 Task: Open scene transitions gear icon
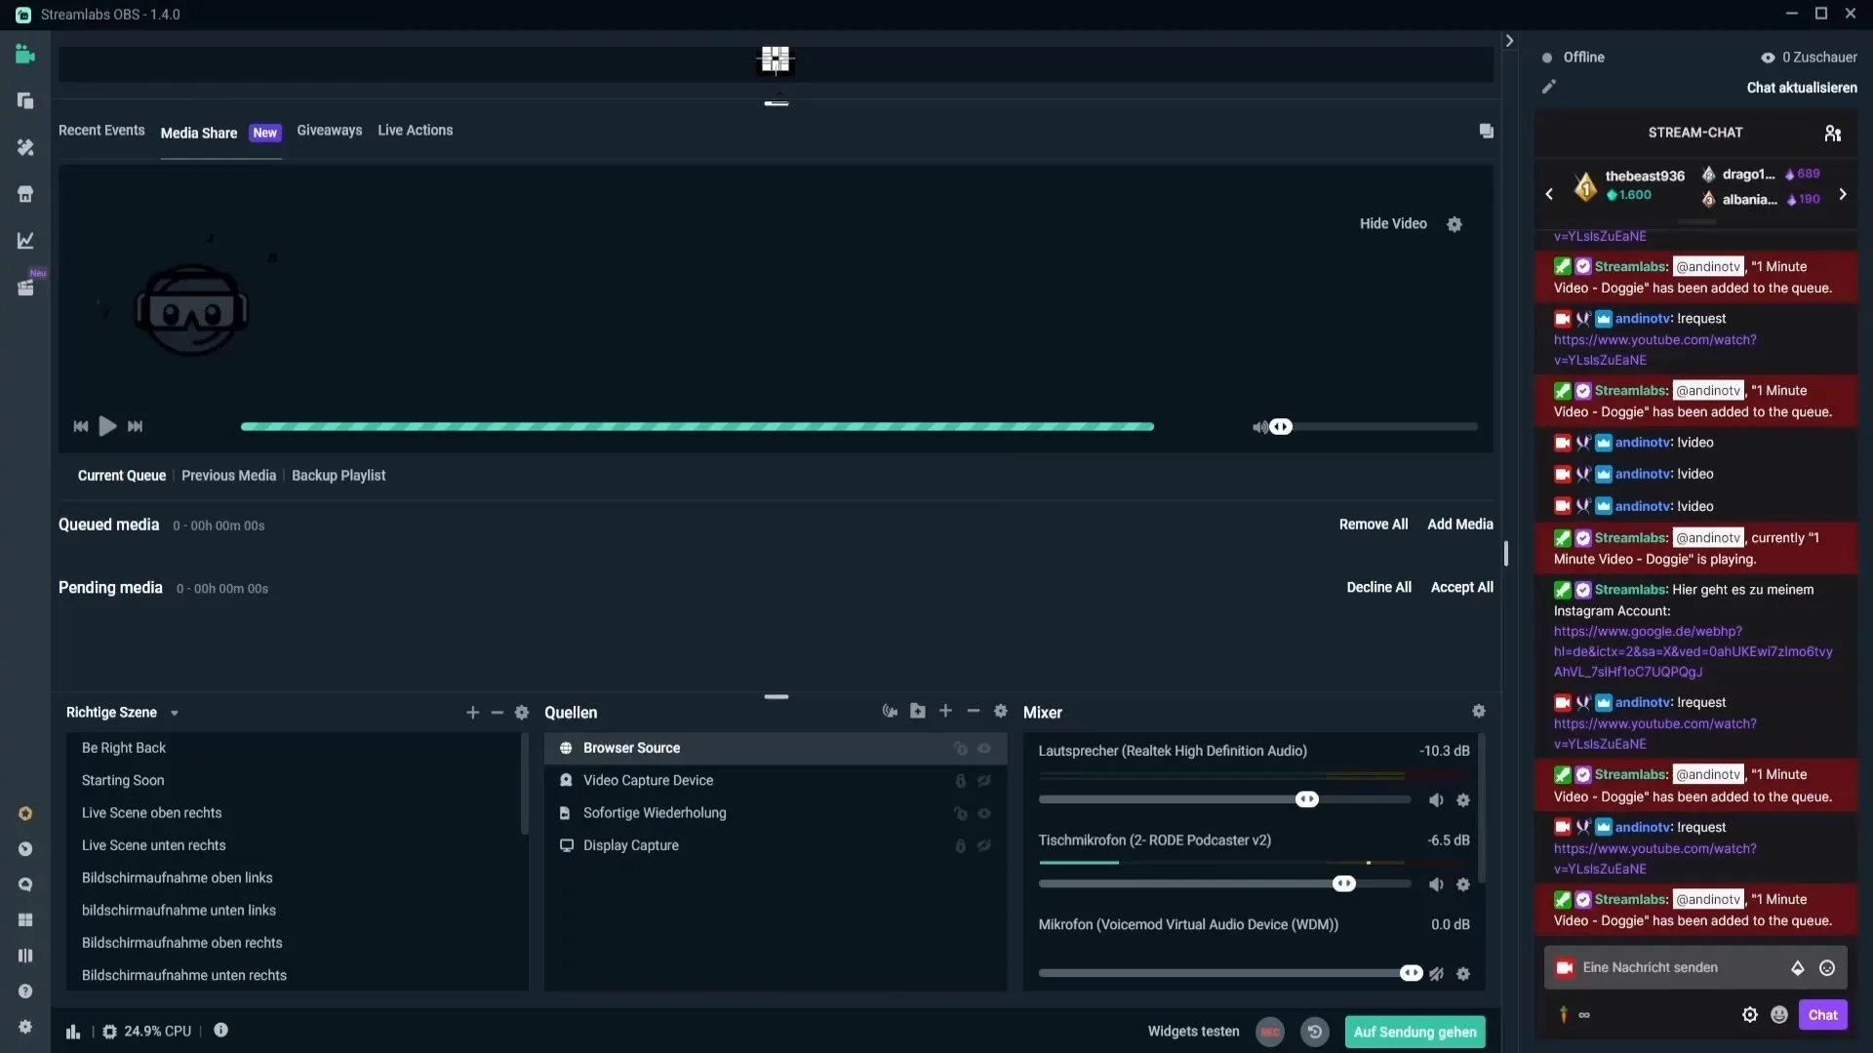pos(522,713)
